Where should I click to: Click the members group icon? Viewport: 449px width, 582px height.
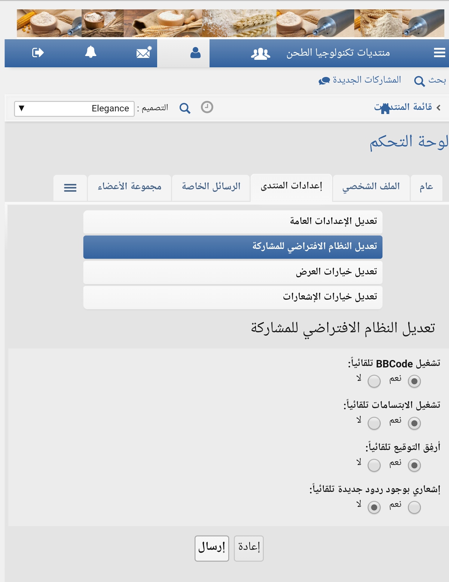pos(260,53)
